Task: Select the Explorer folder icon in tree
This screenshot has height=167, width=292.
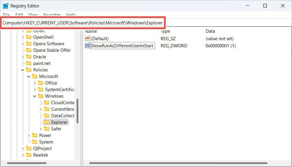Action: coord(47,122)
